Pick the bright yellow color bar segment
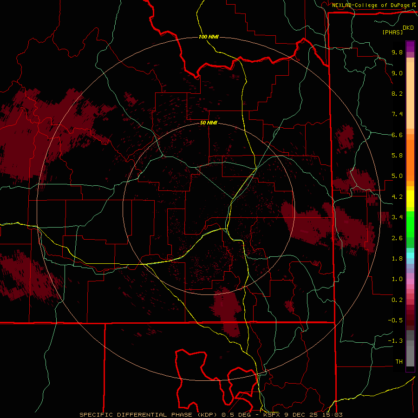 [410, 199]
